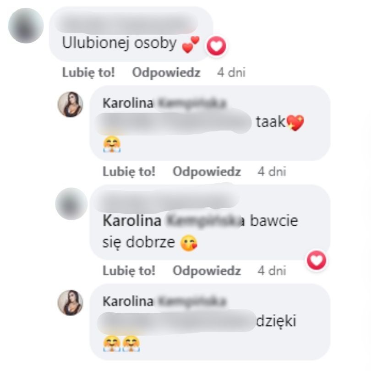Click 'Lubię to!' under 'bawcie się dobrze'
This screenshot has height=371, width=371.
129,271
